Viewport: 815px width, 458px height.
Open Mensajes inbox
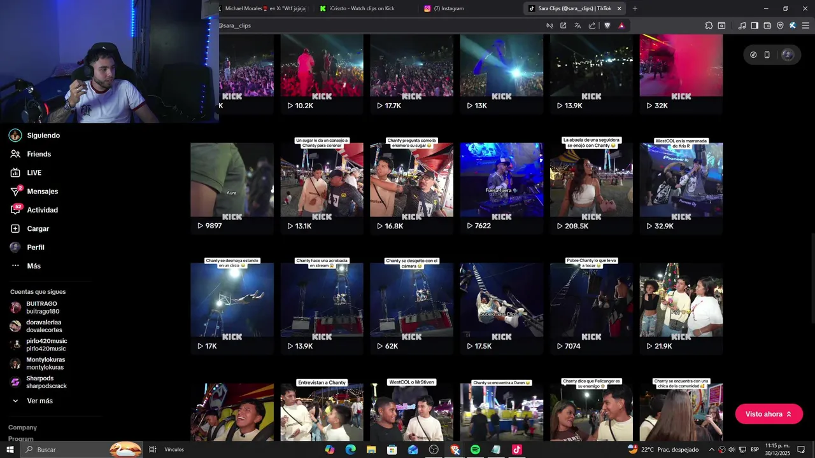[34, 191]
